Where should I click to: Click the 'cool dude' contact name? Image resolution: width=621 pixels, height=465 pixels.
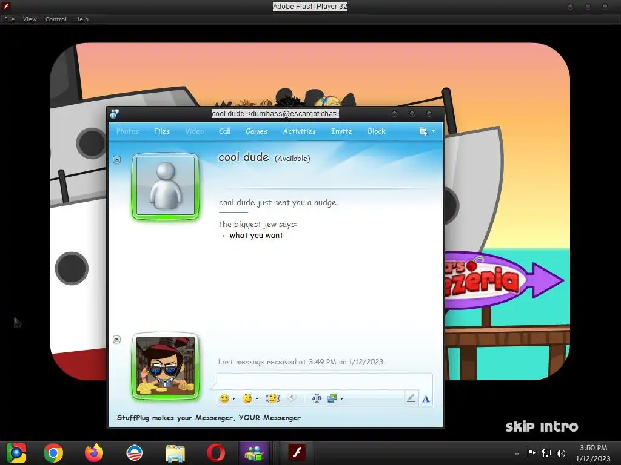click(244, 157)
